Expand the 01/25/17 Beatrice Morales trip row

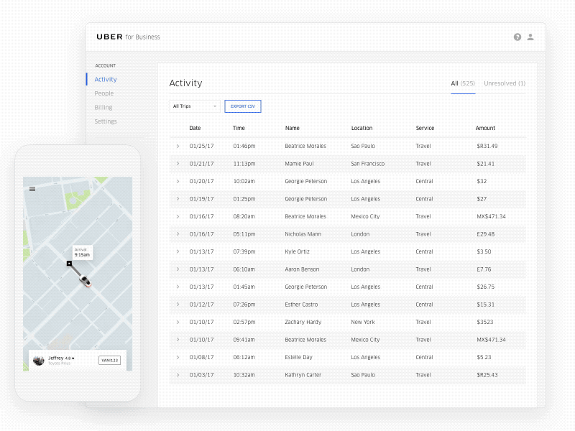point(178,146)
